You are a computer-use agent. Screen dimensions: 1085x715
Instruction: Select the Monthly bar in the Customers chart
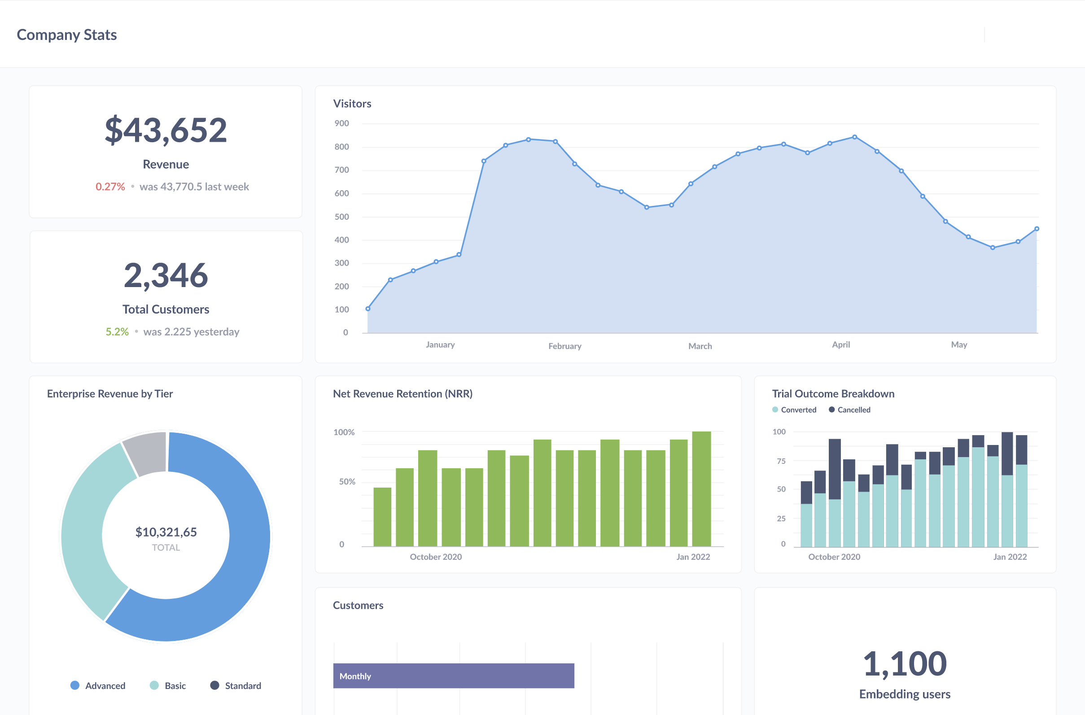pyautogui.click(x=454, y=676)
